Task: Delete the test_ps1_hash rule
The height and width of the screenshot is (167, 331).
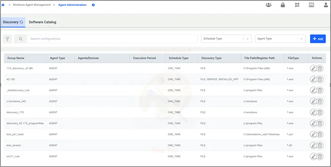Action: tap(320, 134)
